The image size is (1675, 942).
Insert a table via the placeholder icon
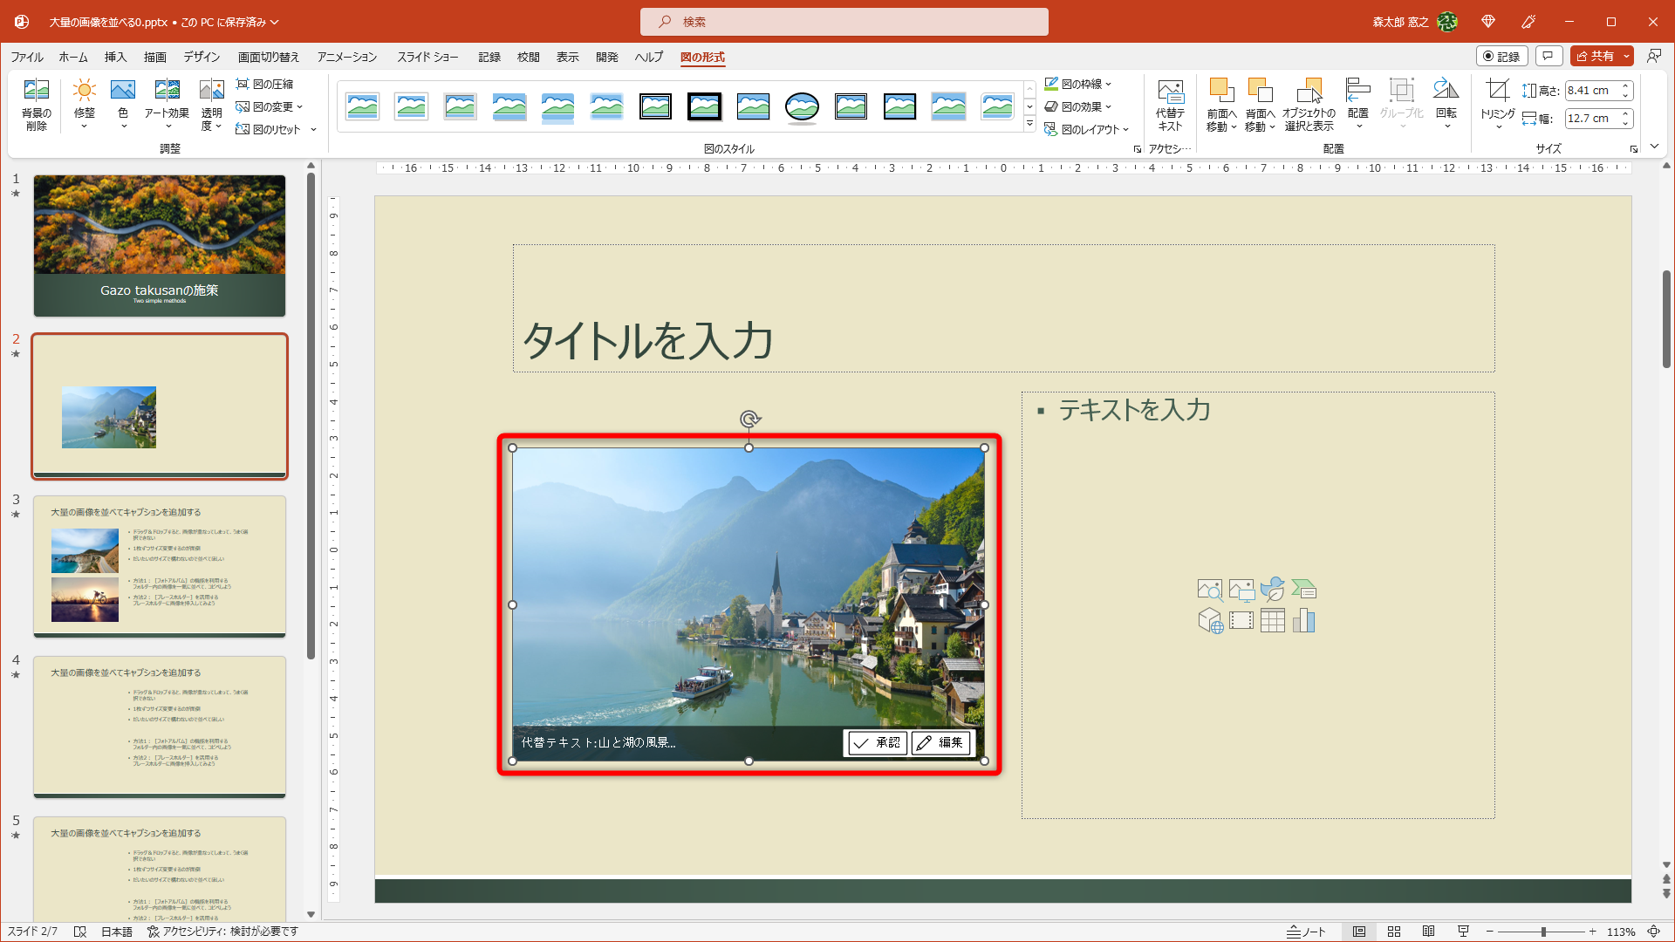pos(1272,621)
